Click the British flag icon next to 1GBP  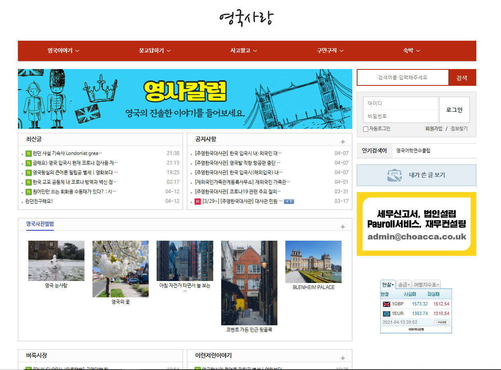coord(386,304)
